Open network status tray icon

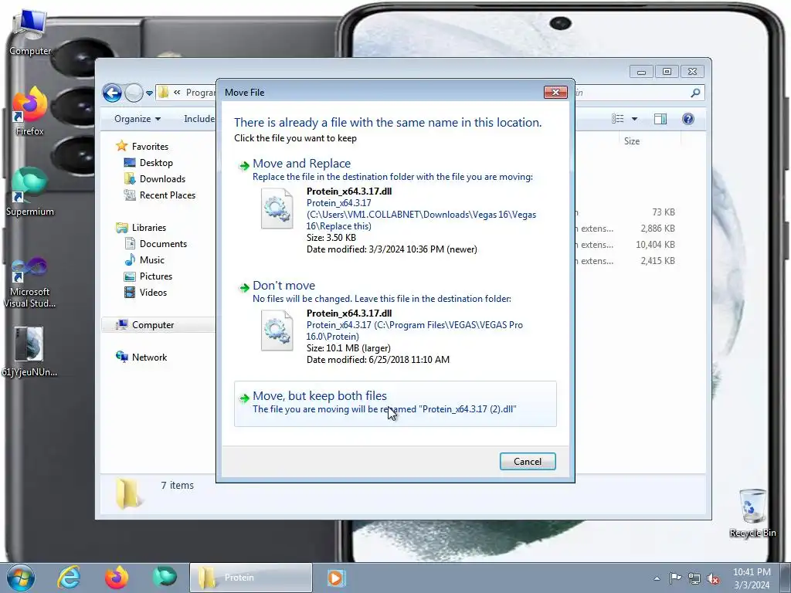pos(694,578)
